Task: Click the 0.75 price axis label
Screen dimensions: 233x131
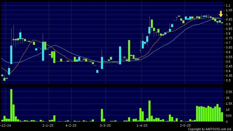Action: point(229,38)
